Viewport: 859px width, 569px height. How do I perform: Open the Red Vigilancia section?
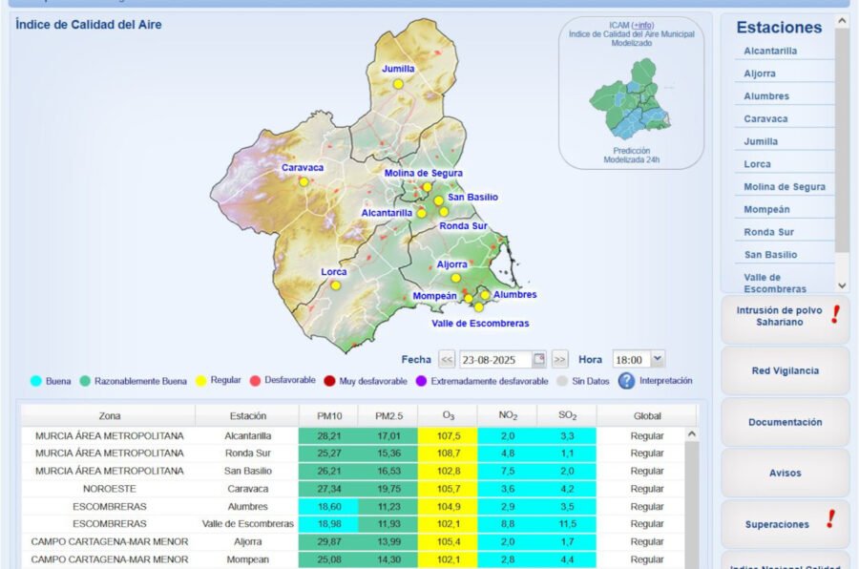click(x=785, y=370)
